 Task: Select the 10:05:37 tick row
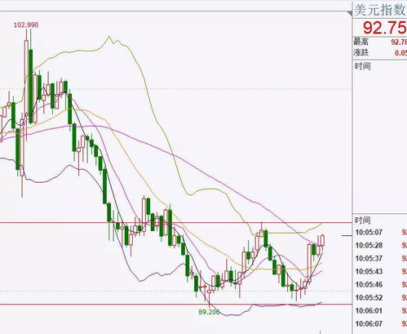(x=380, y=258)
